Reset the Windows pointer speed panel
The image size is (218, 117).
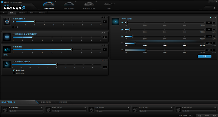105,60
